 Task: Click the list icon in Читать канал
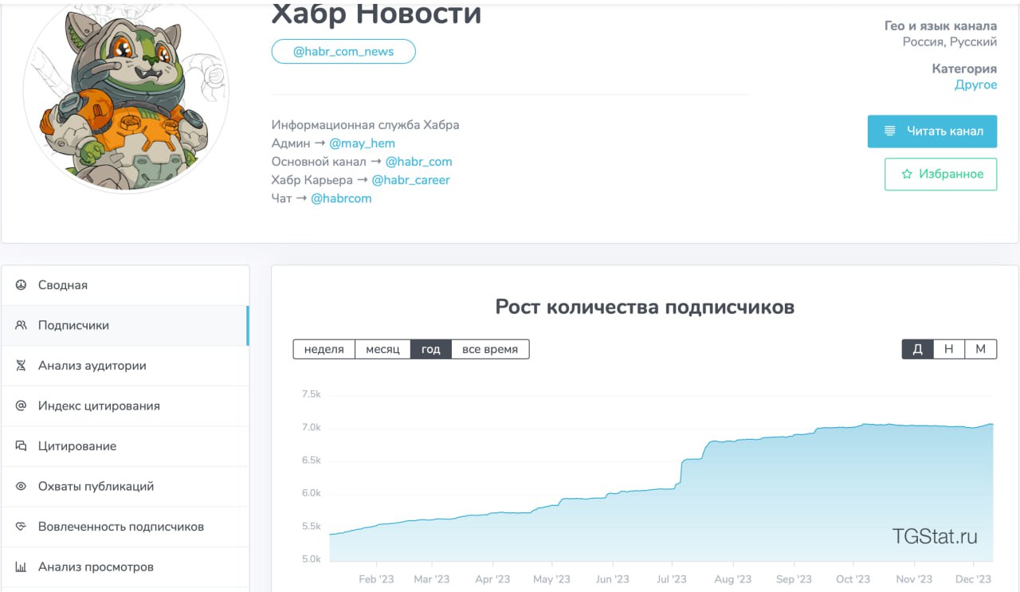click(890, 131)
